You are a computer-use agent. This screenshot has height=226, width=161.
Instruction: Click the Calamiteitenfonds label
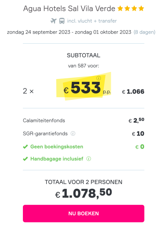tap(44, 121)
